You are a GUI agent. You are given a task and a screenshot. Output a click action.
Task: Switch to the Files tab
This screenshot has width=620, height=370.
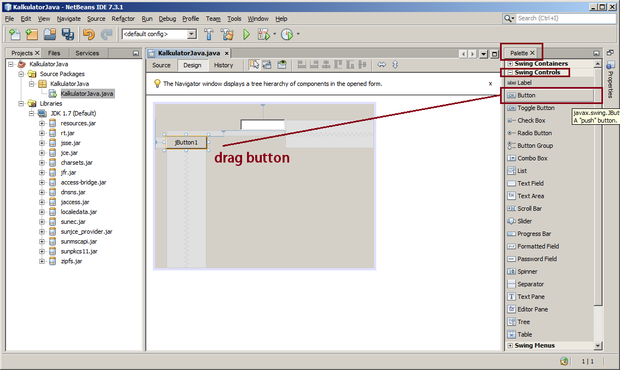coord(54,53)
